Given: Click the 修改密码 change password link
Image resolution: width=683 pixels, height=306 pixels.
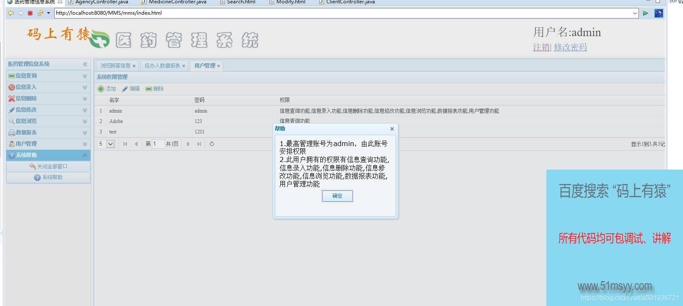Looking at the screenshot, I should 570,47.
